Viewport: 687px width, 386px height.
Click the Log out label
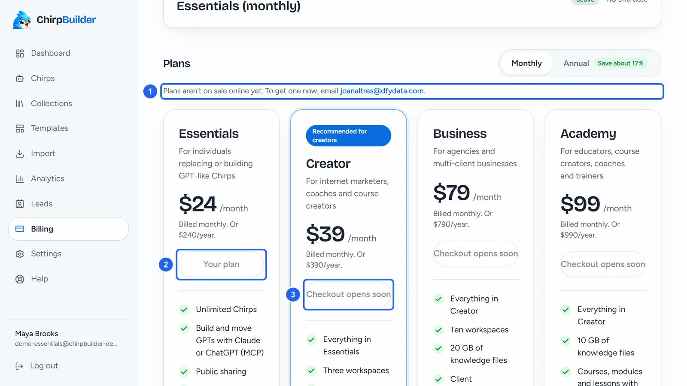tap(44, 366)
